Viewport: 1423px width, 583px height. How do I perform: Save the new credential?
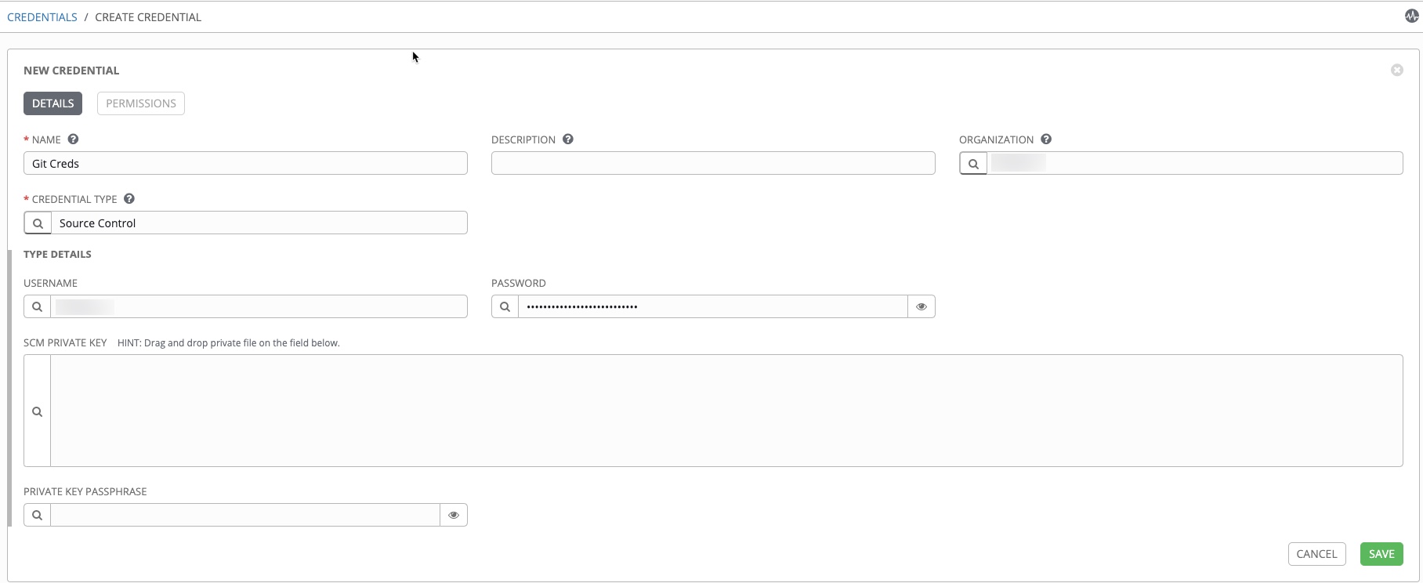tap(1381, 554)
